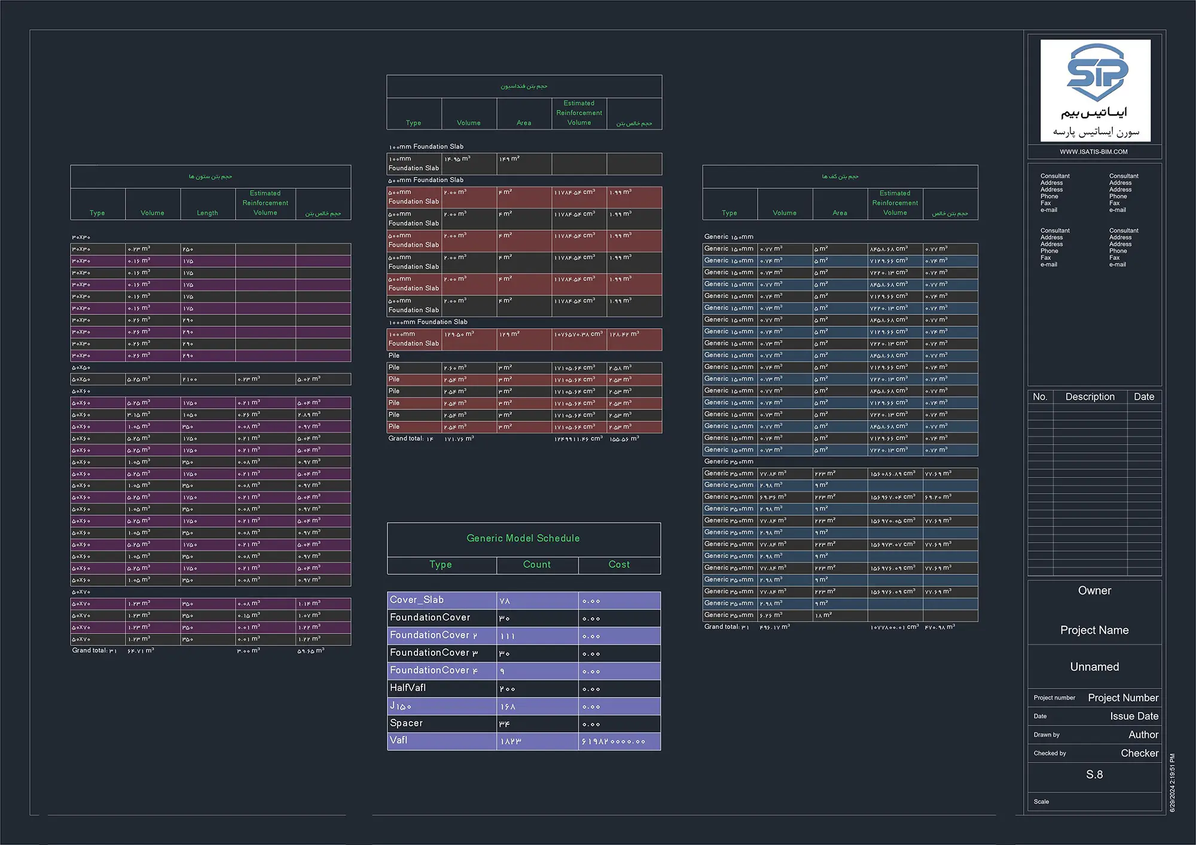The width and height of the screenshot is (1196, 845).
Task: Click the Description revision table header
Action: tap(1090, 397)
